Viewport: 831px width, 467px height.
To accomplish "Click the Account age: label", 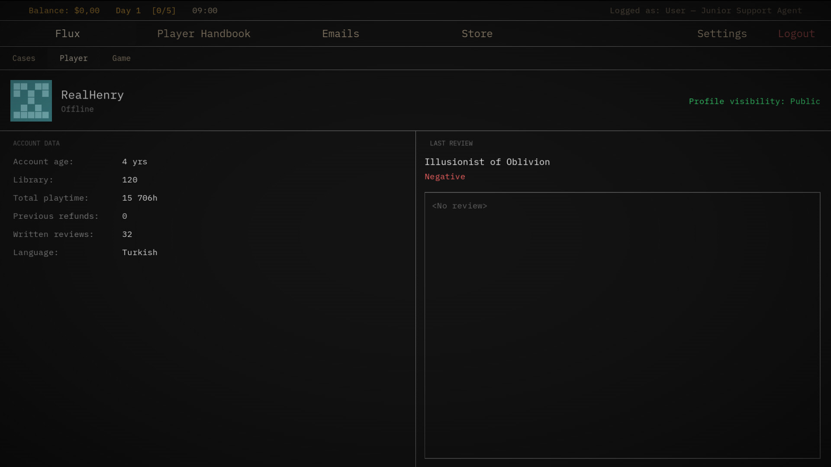I will click(x=43, y=162).
